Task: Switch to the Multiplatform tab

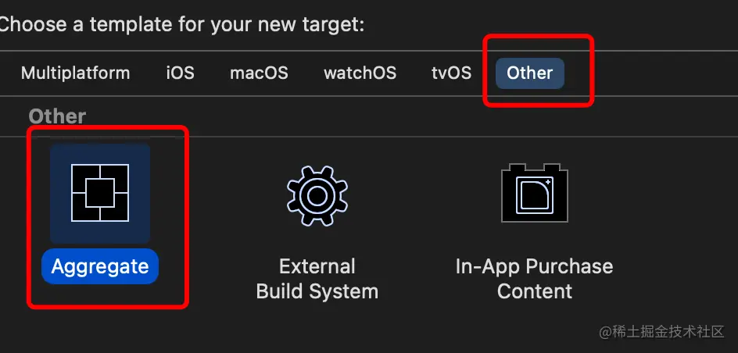Action: pos(75,73)
